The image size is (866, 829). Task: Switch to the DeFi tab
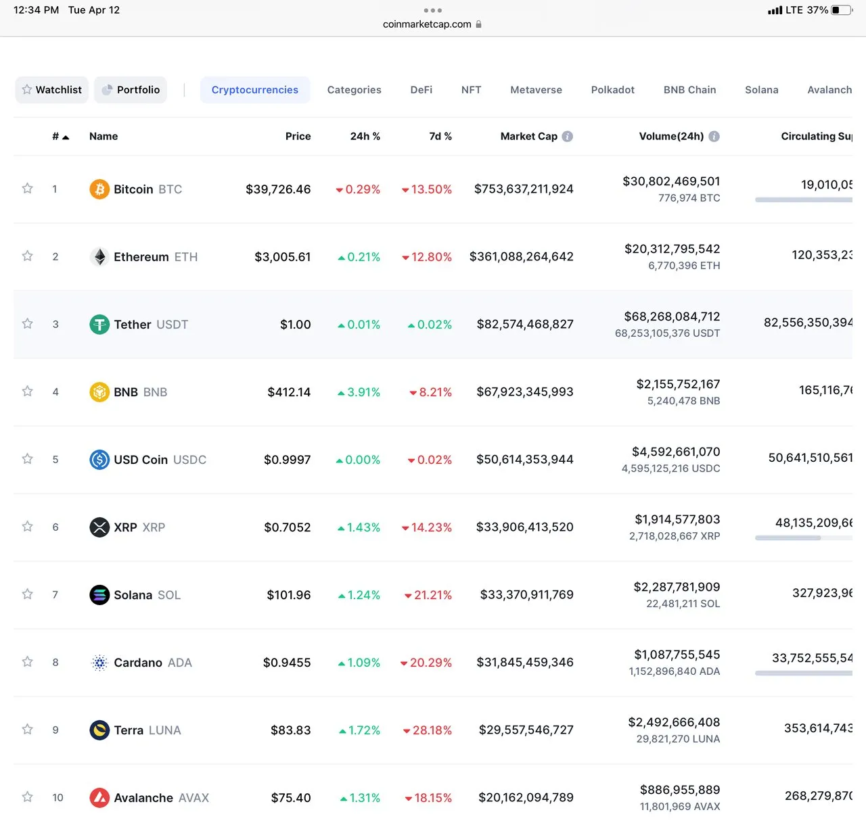(421, 90)
